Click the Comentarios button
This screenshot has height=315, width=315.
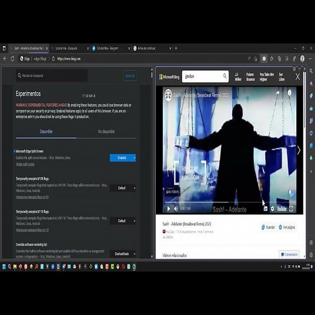290,254
